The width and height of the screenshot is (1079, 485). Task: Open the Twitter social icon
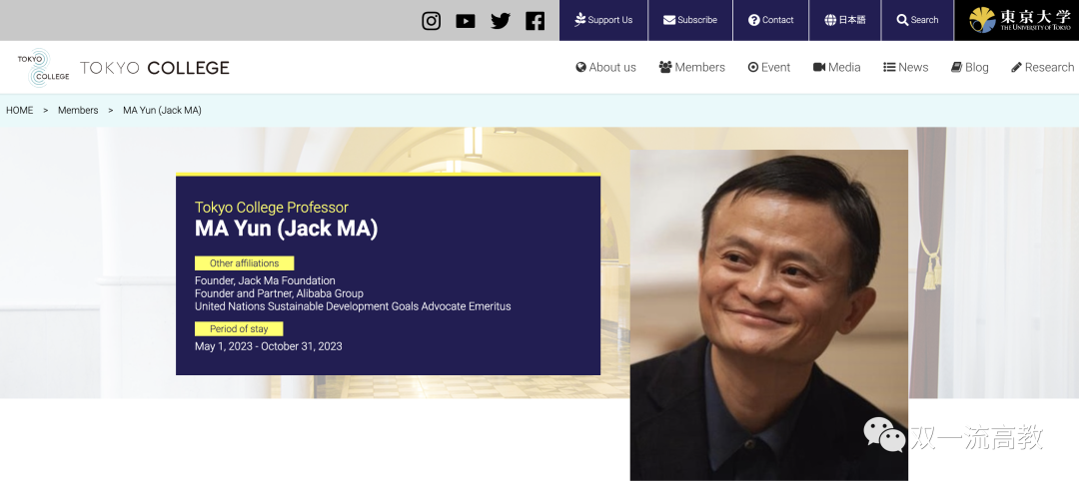(501, 21)
